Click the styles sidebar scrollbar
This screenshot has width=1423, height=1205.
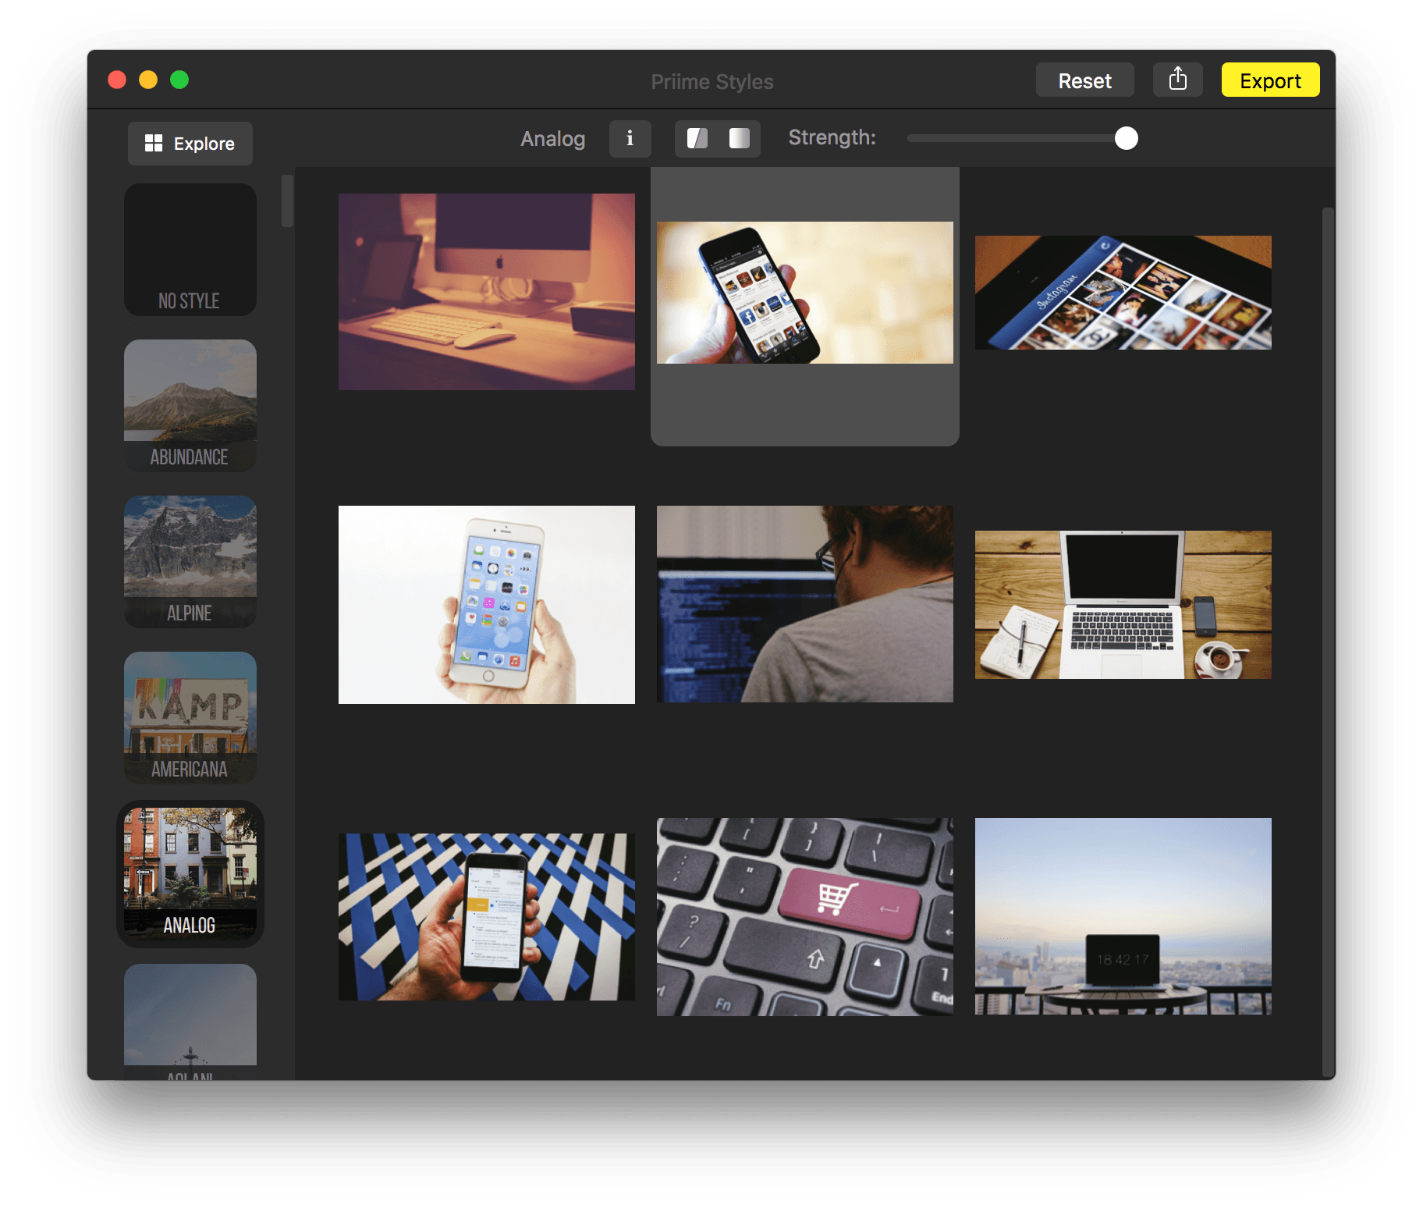287,201
